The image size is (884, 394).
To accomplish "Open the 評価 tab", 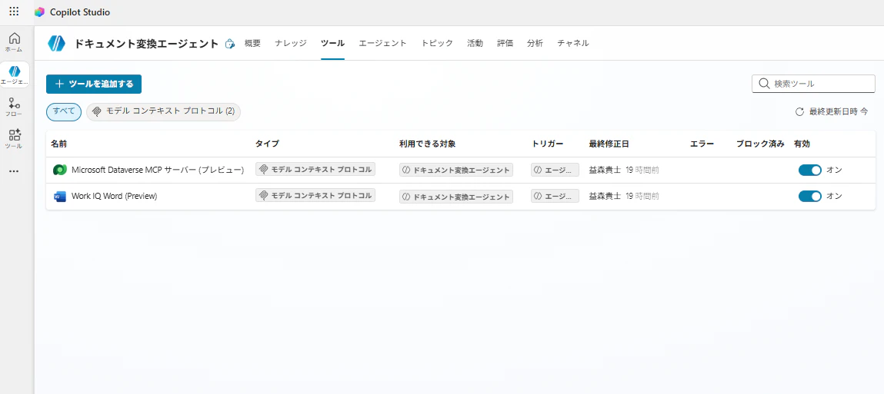I will [x=505, y=43].
